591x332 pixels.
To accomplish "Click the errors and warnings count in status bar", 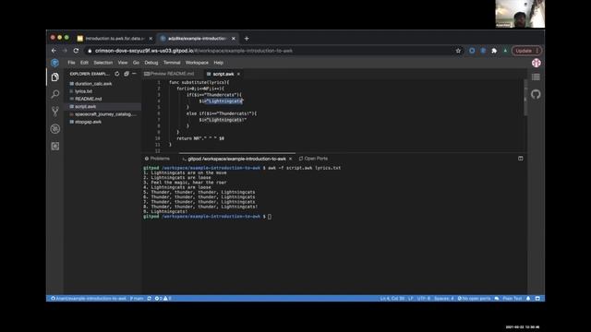I will [163, 299].
